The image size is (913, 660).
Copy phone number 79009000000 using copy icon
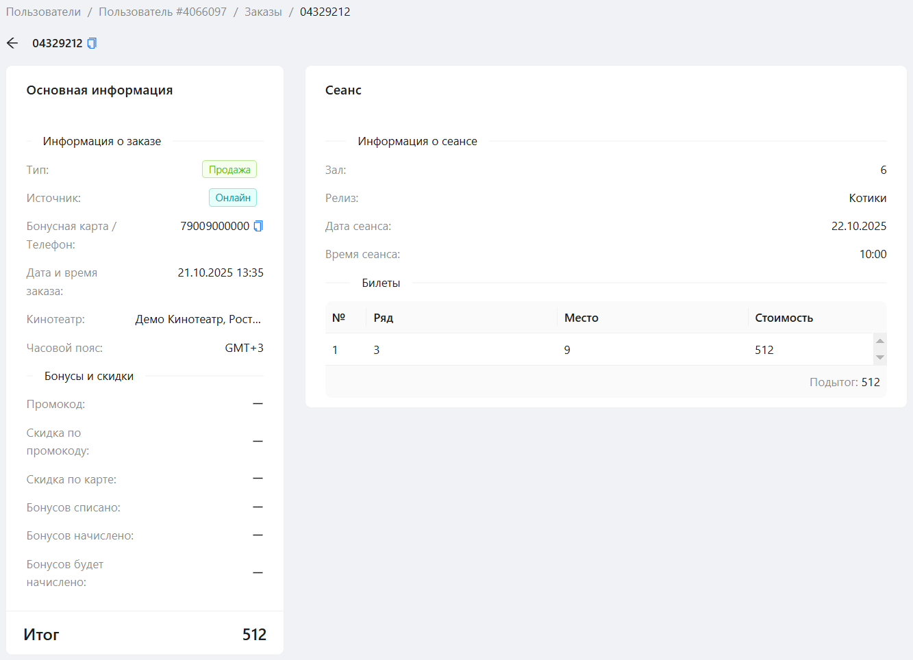click(258, 226)
